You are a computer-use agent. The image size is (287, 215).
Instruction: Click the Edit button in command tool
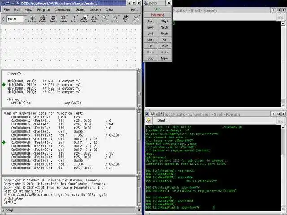click(x=151, y=58)
